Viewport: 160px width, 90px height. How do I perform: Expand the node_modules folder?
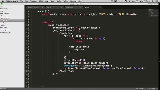click(x=4, y=13)
